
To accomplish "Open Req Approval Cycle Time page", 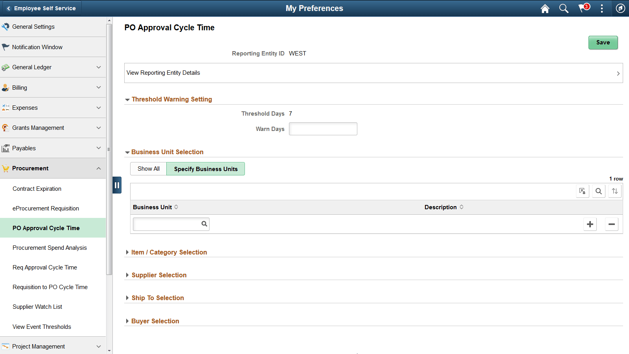I will tap(44, 267).
